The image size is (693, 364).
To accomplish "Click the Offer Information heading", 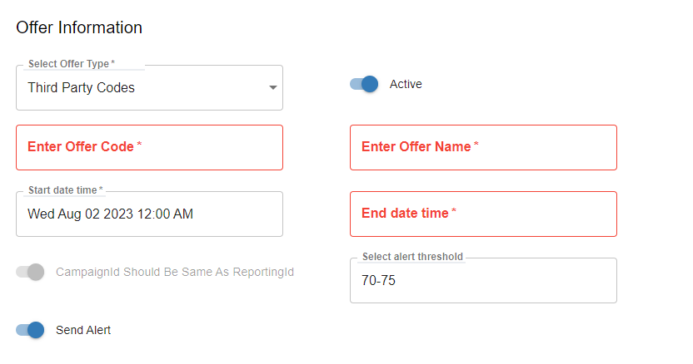I will [x=79, y=27].
